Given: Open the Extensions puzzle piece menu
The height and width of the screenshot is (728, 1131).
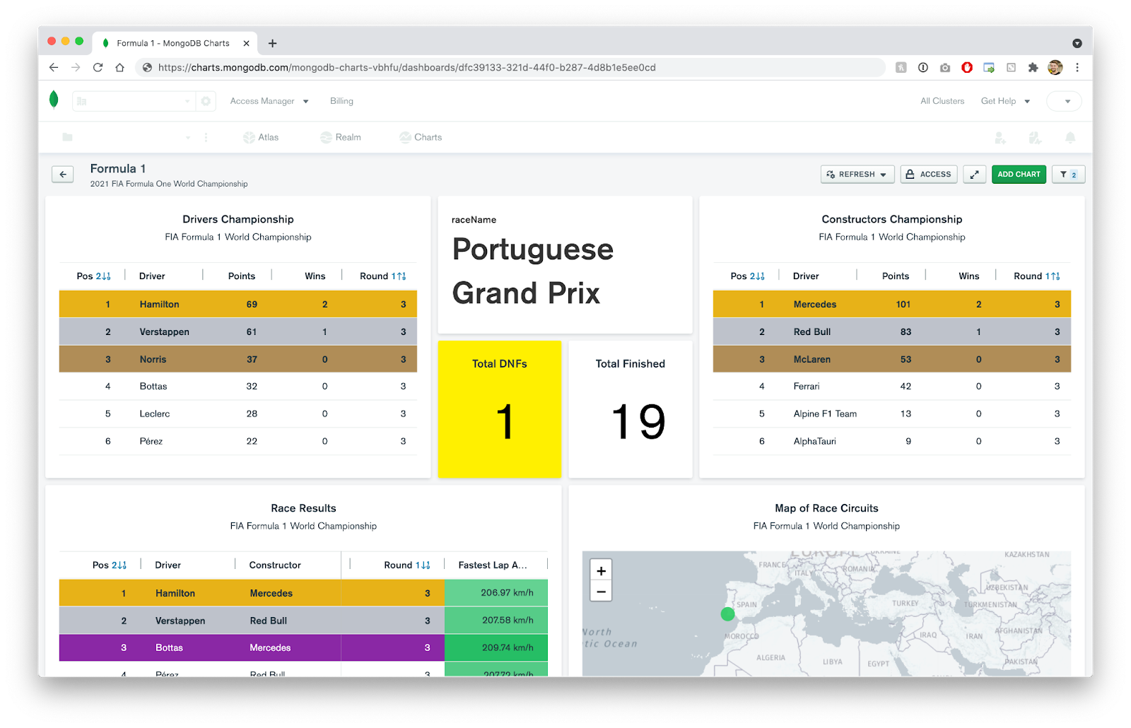Looking at the screenshot, I should pos(1033,67).
